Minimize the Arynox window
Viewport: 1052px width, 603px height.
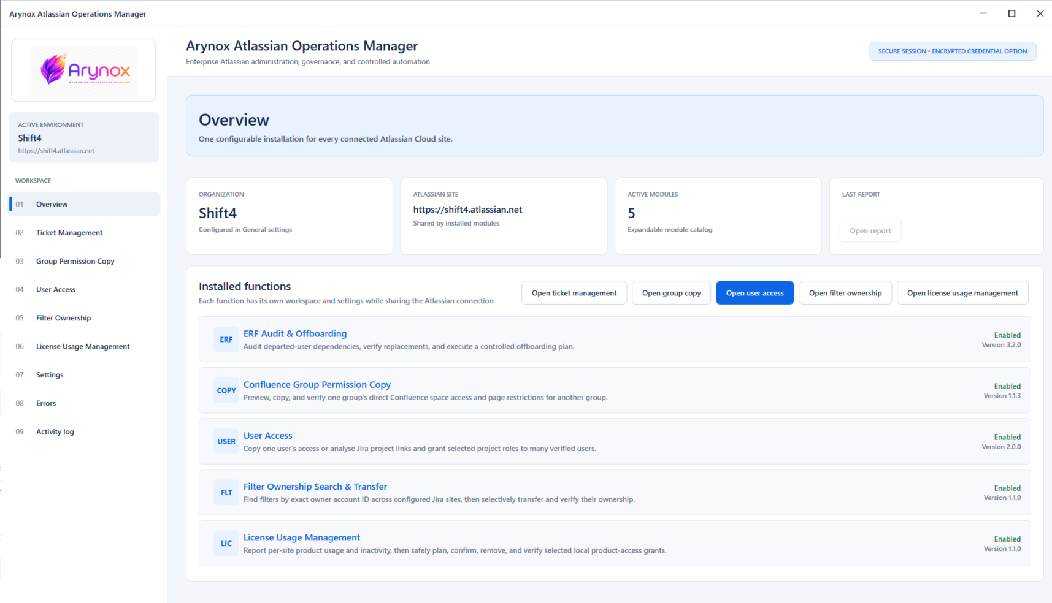point(983,13)
